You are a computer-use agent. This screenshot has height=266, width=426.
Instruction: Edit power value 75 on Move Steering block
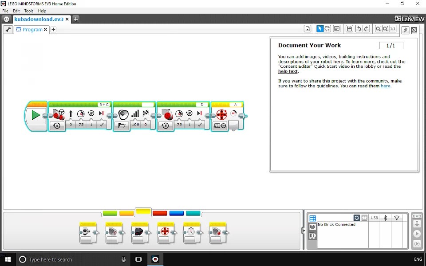point(81,125)
